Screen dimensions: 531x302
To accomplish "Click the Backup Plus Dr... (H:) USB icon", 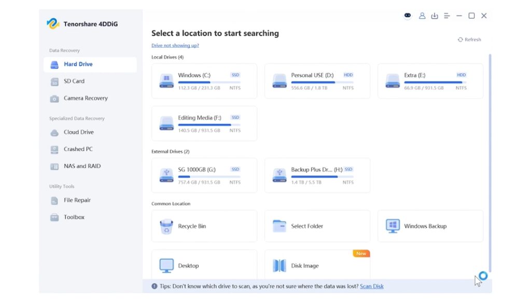I will tap(280, 175).
